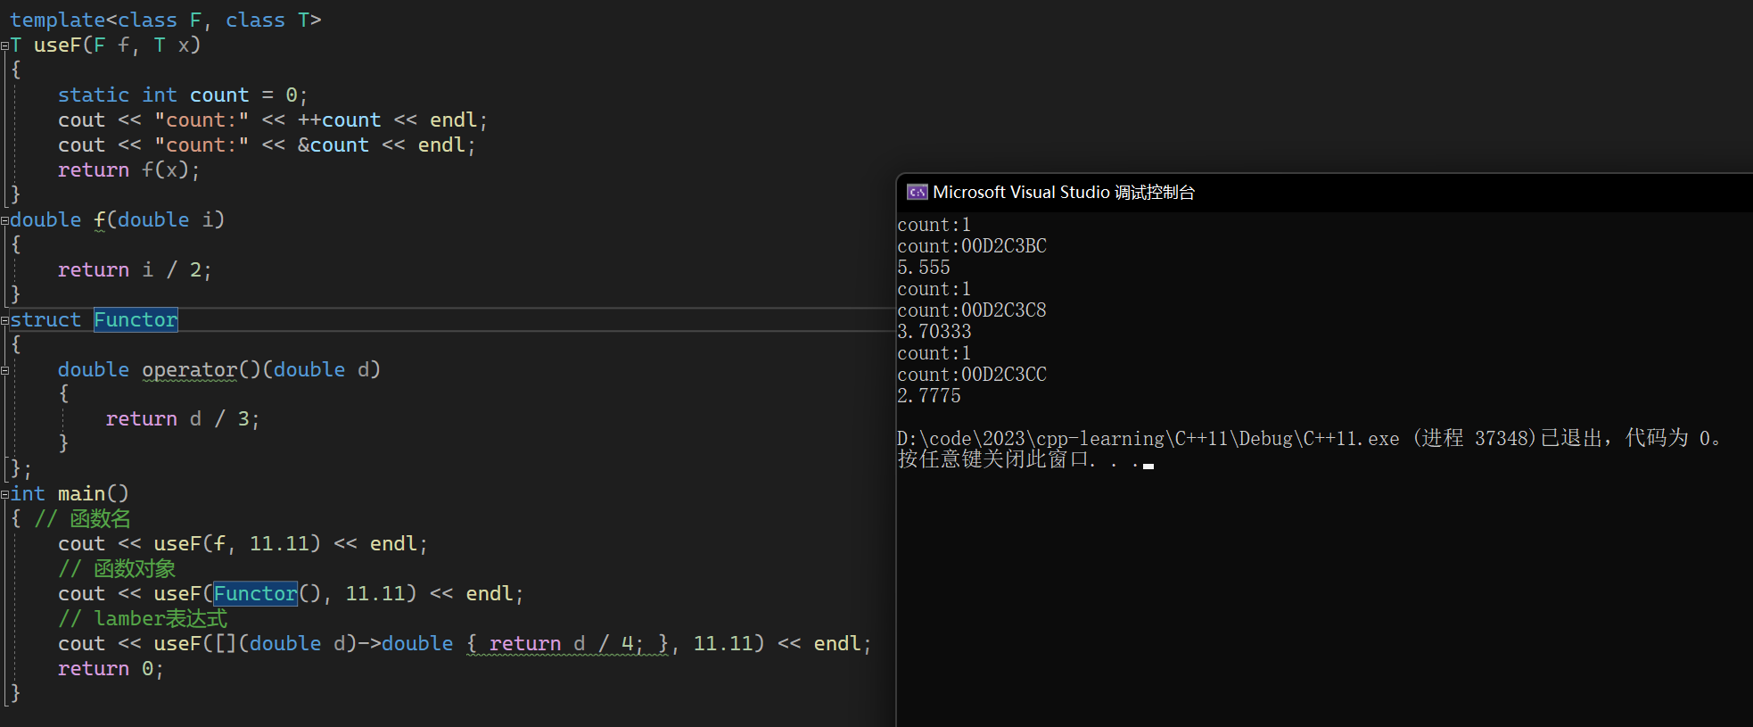Click console output value '2.7775'

click(x=929, y=396)
